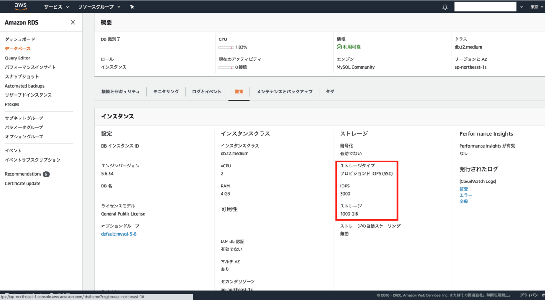Image resolution: width=545 pixels, height=300 pixels.
Task: Open Proxies in the sidebar
Action: 12,104
